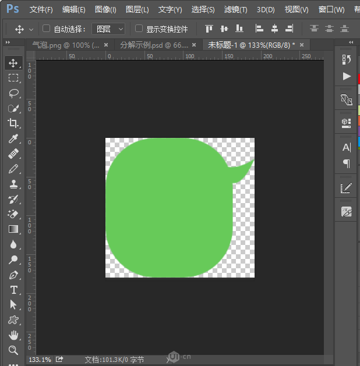
Task: Expand the toolbar double-arrow toggle
Action: click(x=8, y=42)
